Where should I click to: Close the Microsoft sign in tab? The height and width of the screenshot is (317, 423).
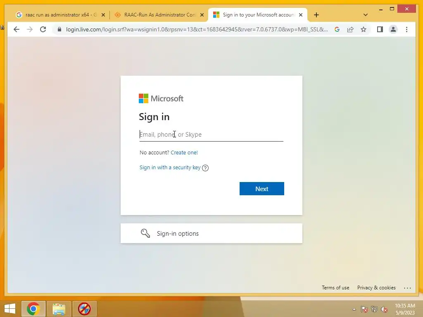tap(301, 15)
